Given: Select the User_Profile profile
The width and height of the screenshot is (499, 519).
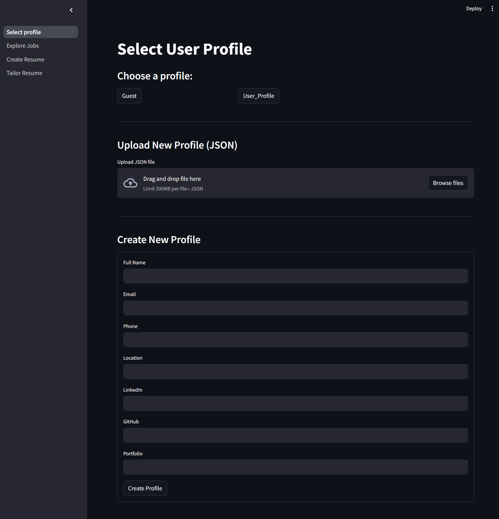Looking at the screenshot, I should coord(258,96).
